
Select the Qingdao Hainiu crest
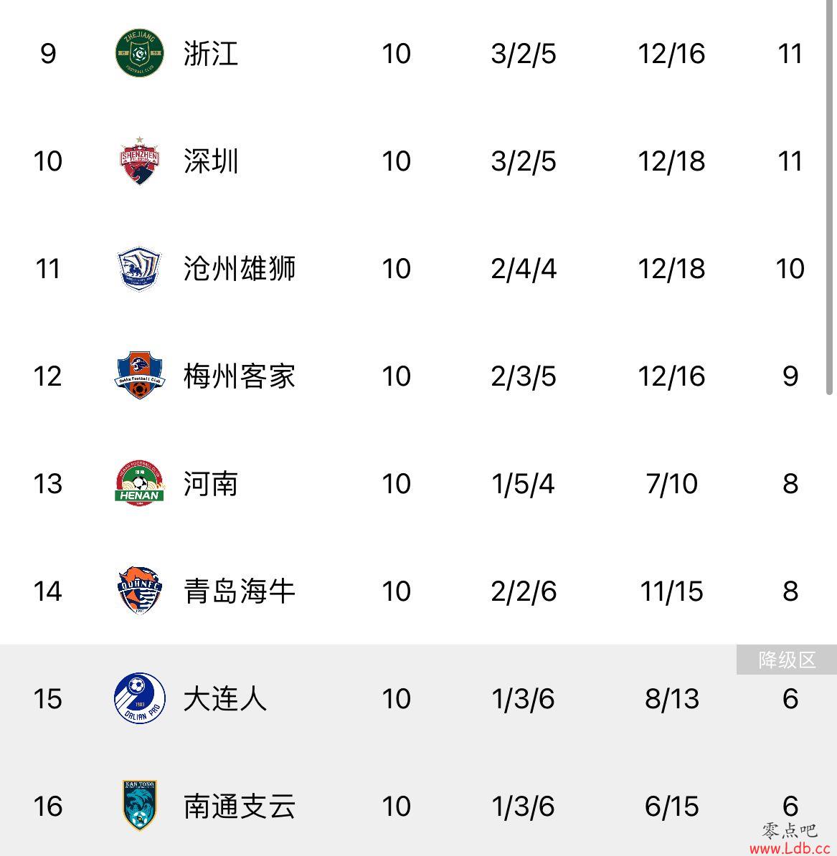click(139, 590)
